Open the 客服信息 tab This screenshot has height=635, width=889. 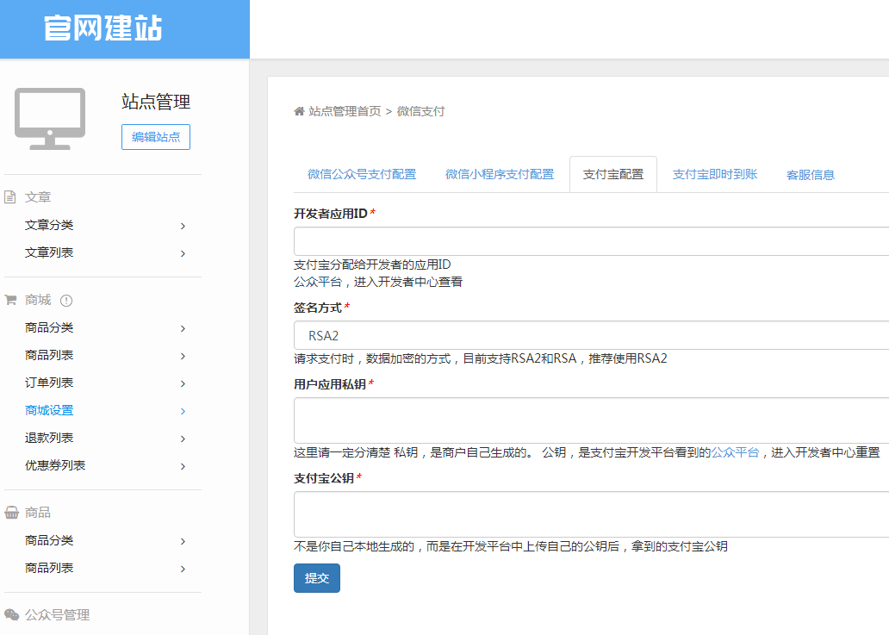pyautogui.click(x=810, y=174)
